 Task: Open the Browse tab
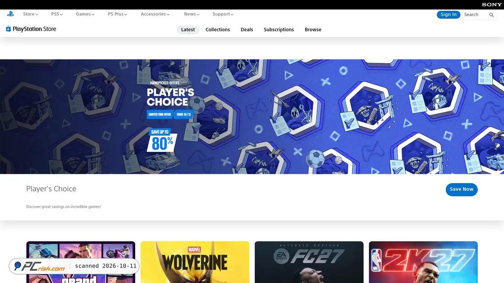click(313, 30)
